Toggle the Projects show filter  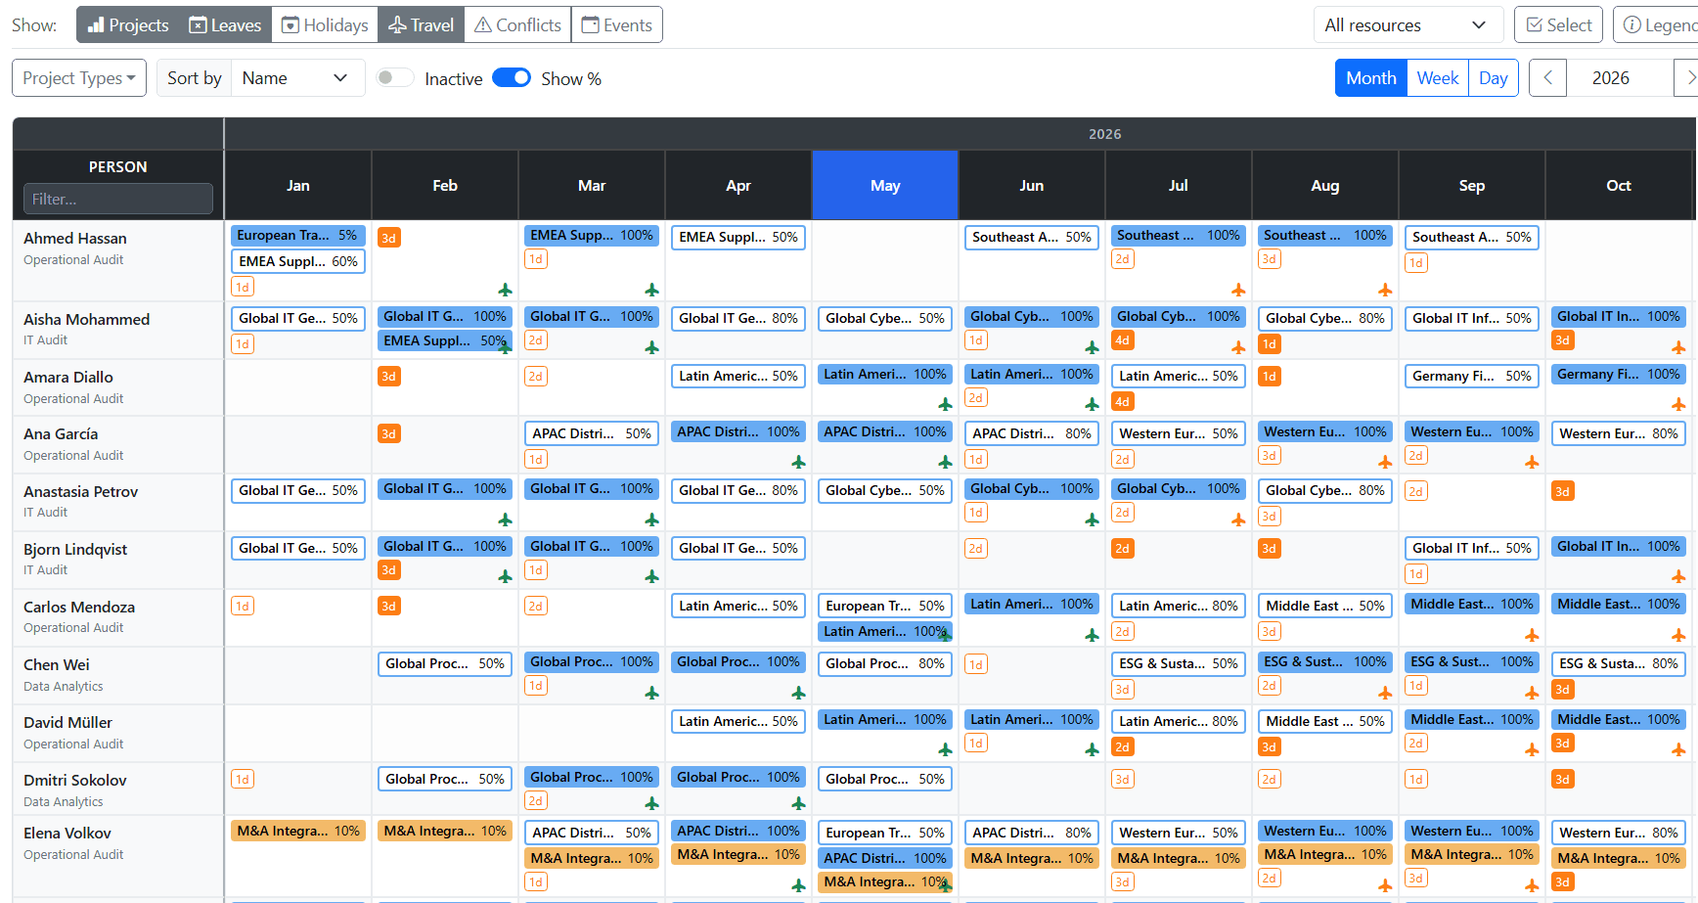[x=128, y=24]
